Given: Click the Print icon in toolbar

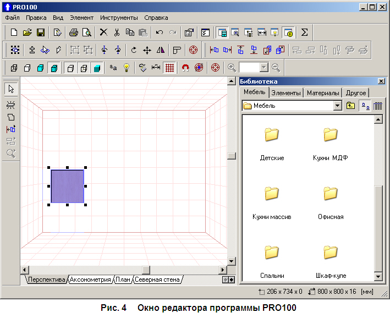Looking at the screenshot, I should pyautogui.click(x=74, y=32).
